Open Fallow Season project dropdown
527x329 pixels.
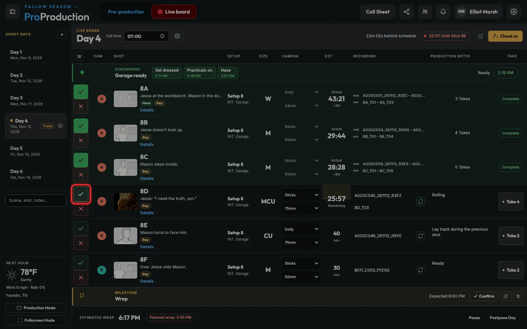click(51, 7)
